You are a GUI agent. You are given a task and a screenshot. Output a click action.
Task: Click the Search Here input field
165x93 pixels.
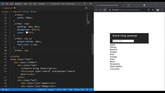click(123, 41)
